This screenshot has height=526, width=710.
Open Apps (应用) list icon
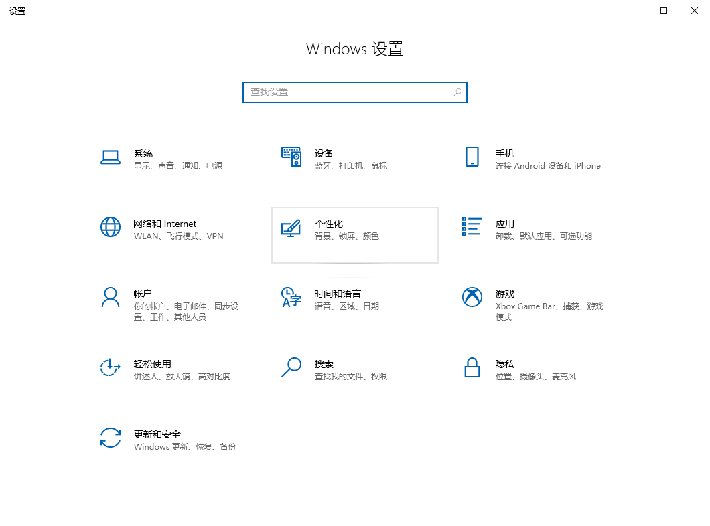pyautogui.click(x=472, y=226)
